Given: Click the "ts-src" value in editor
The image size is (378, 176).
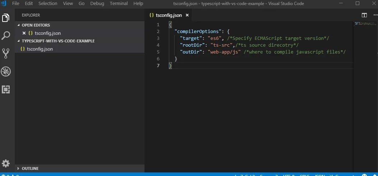Looking at the screenshot, I should [221, 45].
